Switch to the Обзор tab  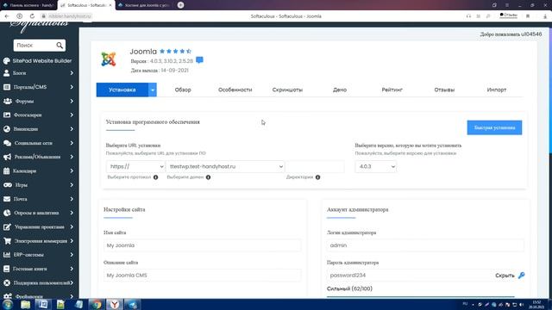(x=183, y=90)
